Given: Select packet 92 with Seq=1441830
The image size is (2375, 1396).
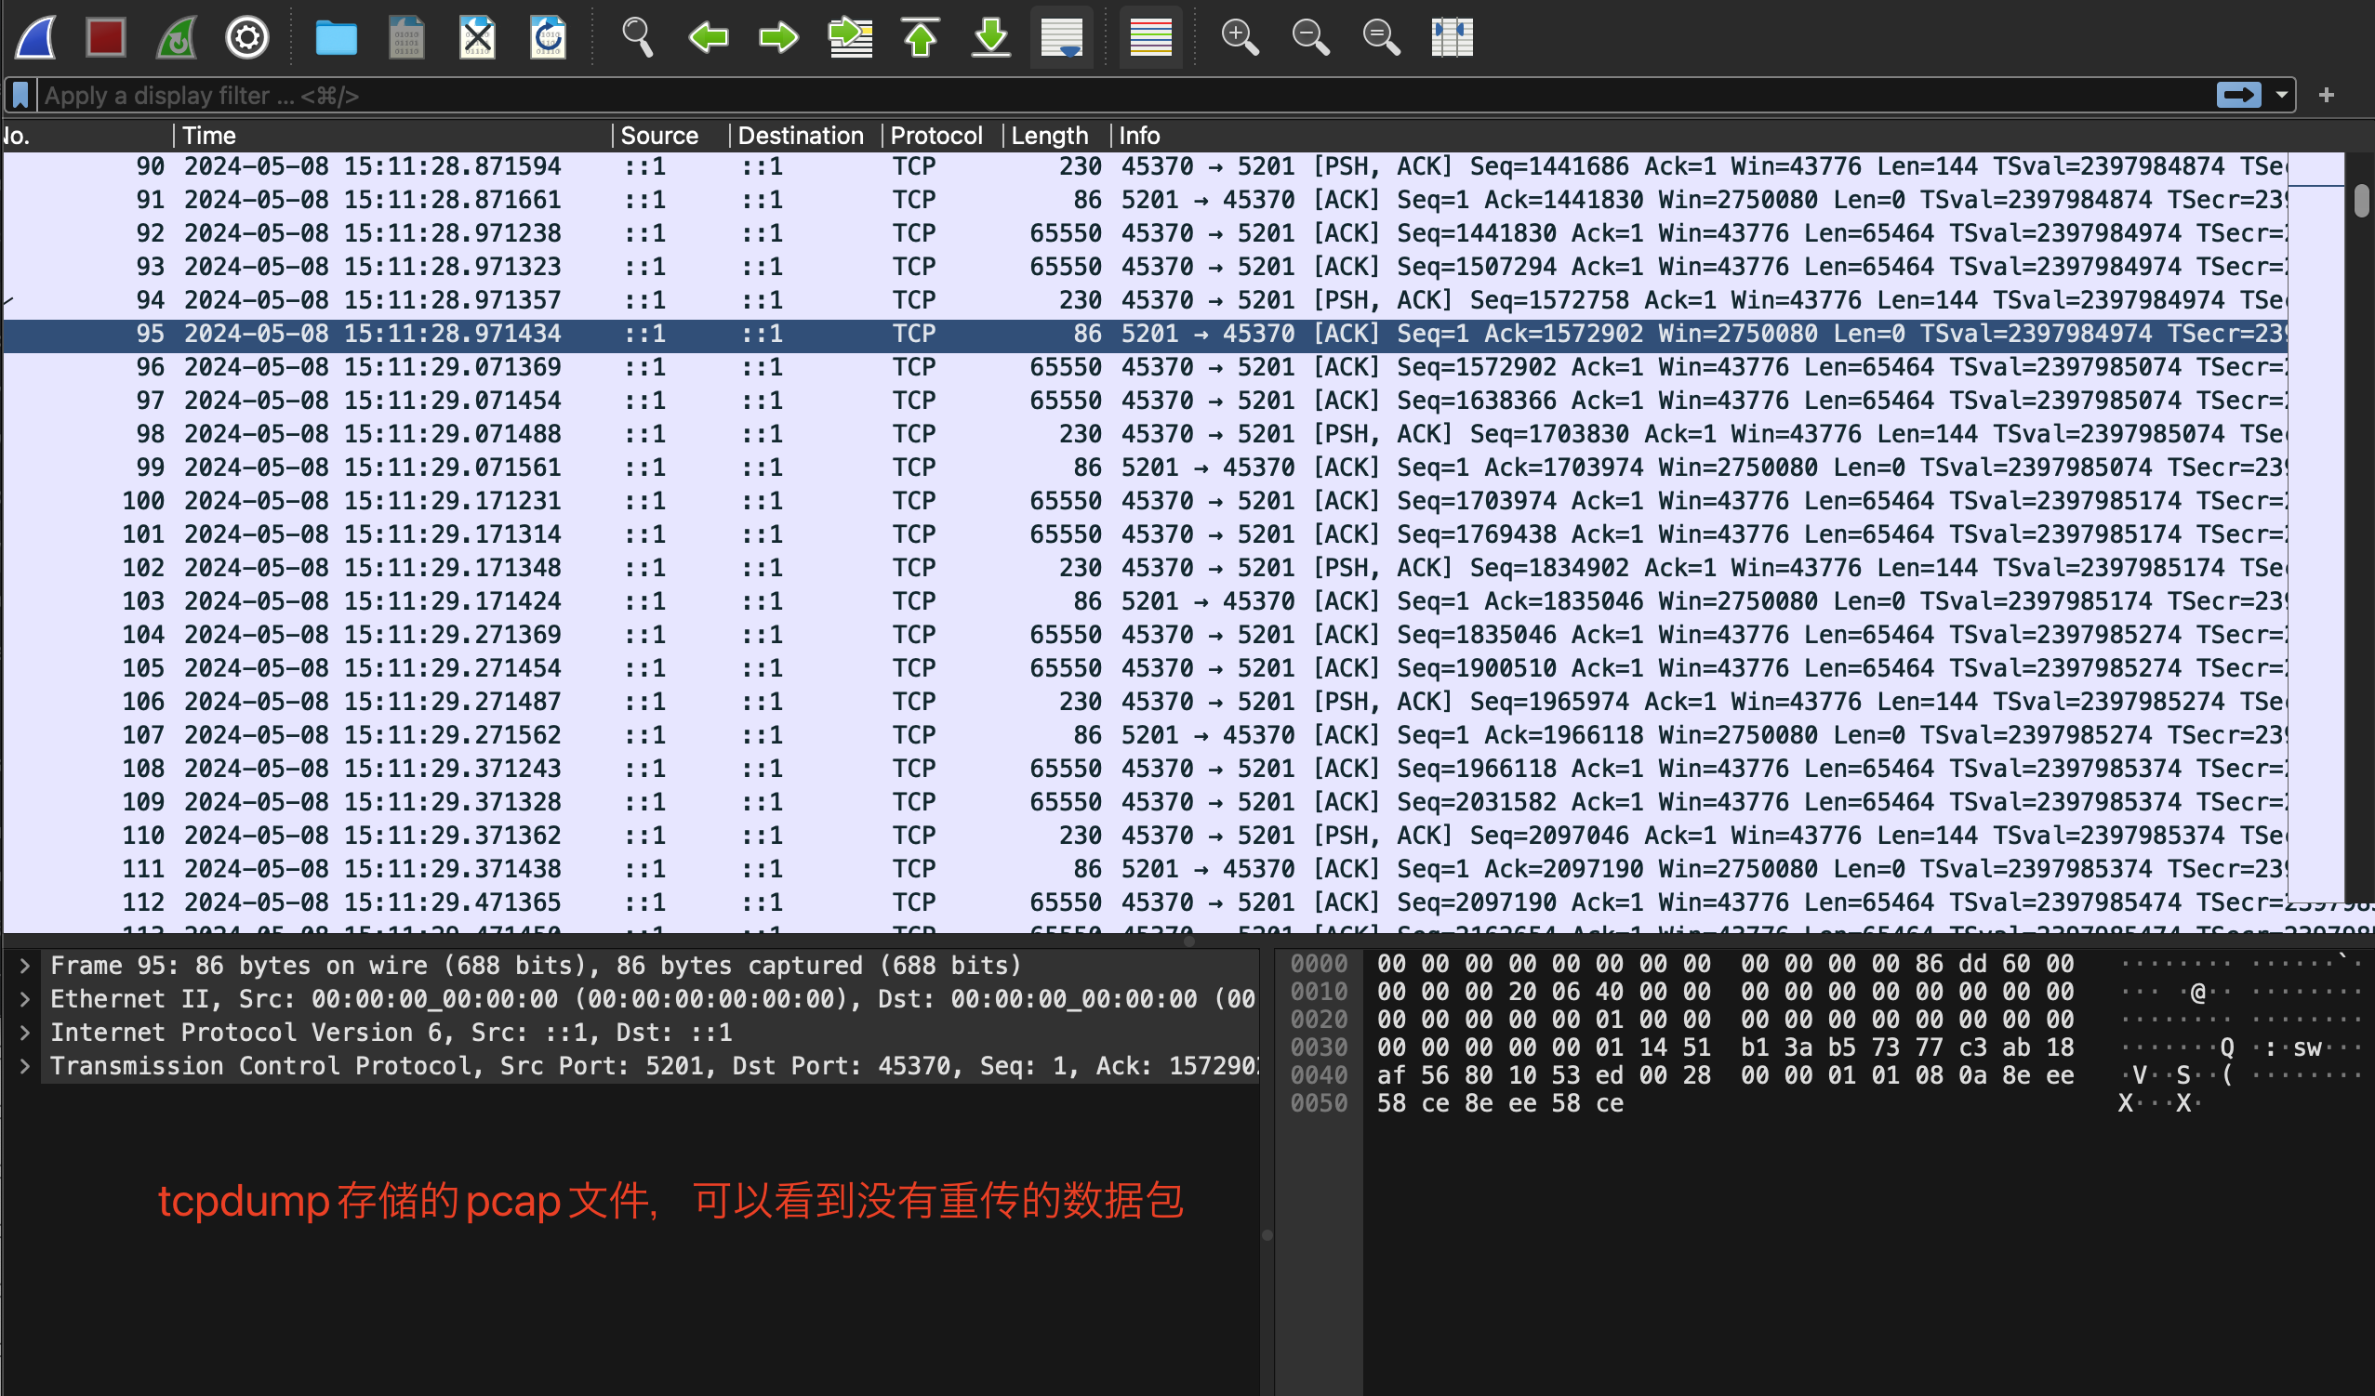Looking at the screenshot, I should coord(1144,233).
